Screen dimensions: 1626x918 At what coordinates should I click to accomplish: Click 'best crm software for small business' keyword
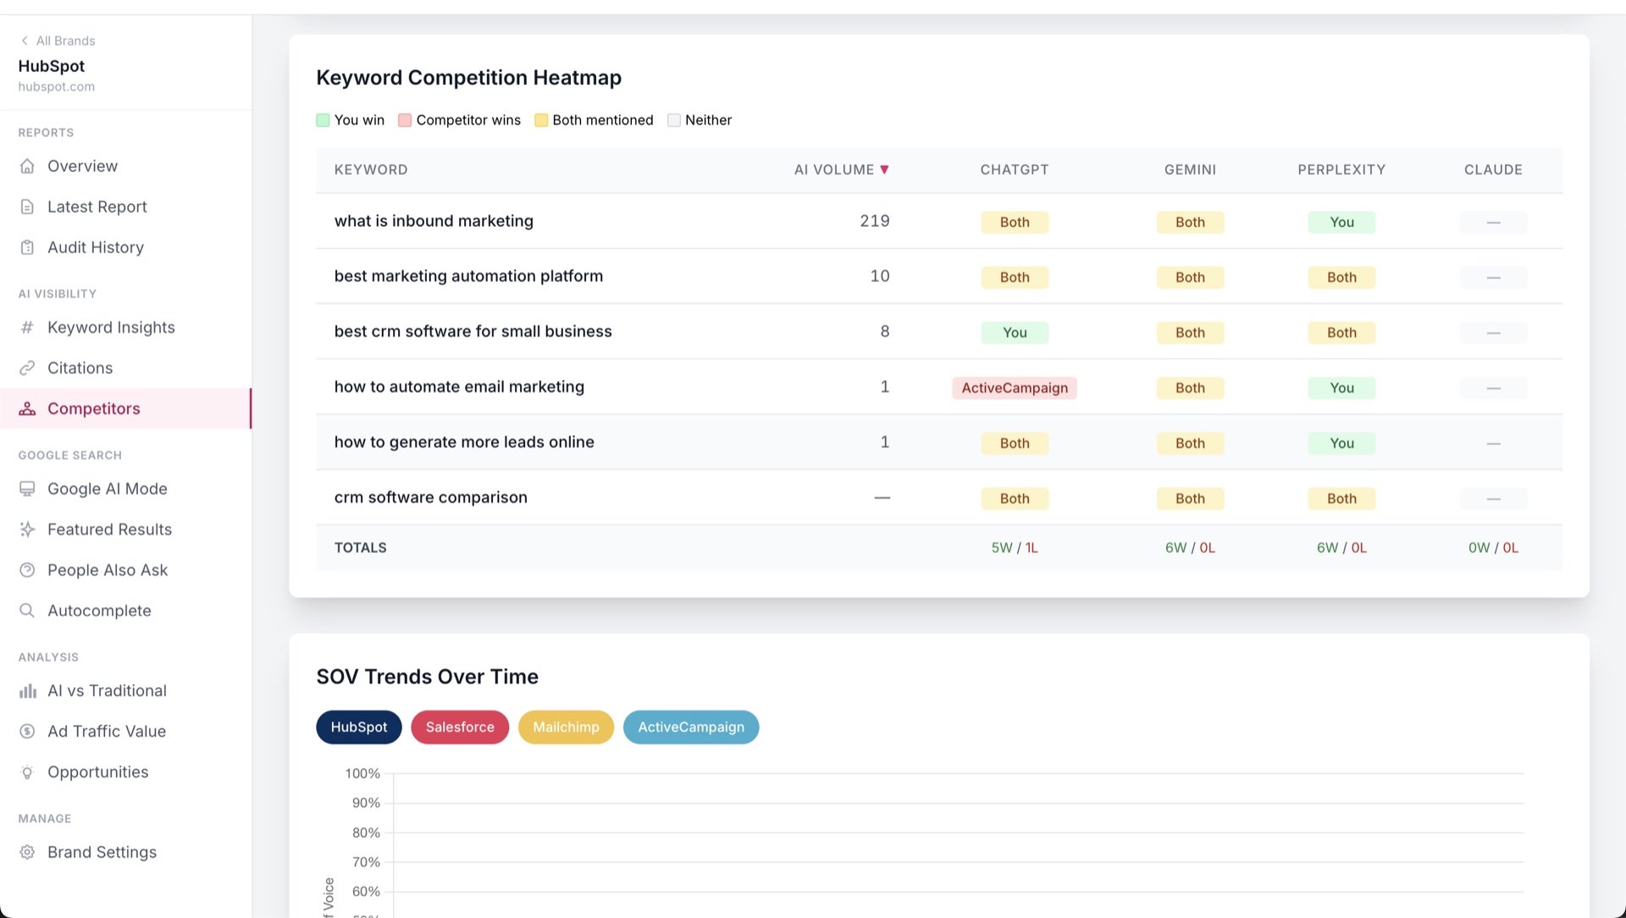click(x=473, y=331)
